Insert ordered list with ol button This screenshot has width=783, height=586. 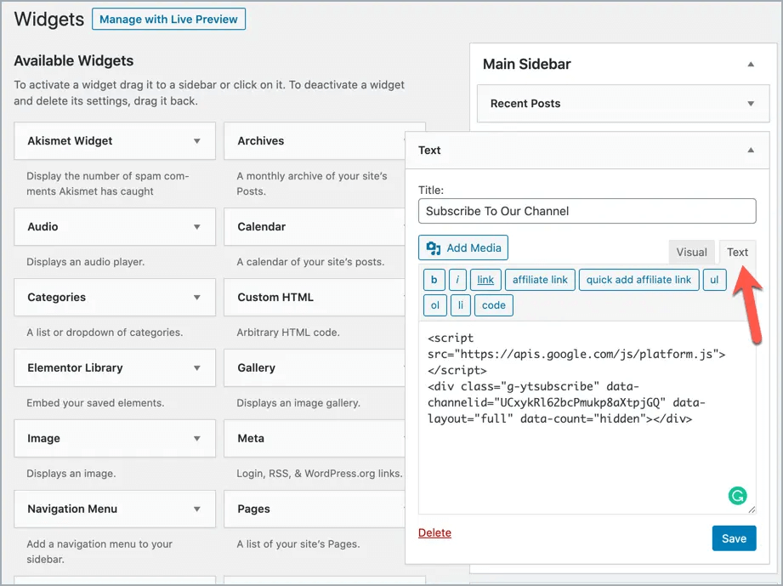click(x=435, y=305)
